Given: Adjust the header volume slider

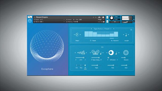Looking at the screenshot, I should pyautogui.click(x=127, y=22).
